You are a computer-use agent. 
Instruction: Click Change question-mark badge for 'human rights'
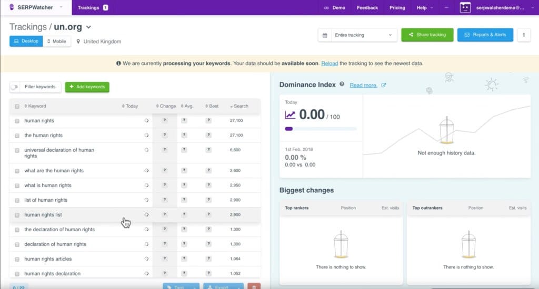[165, 120]
